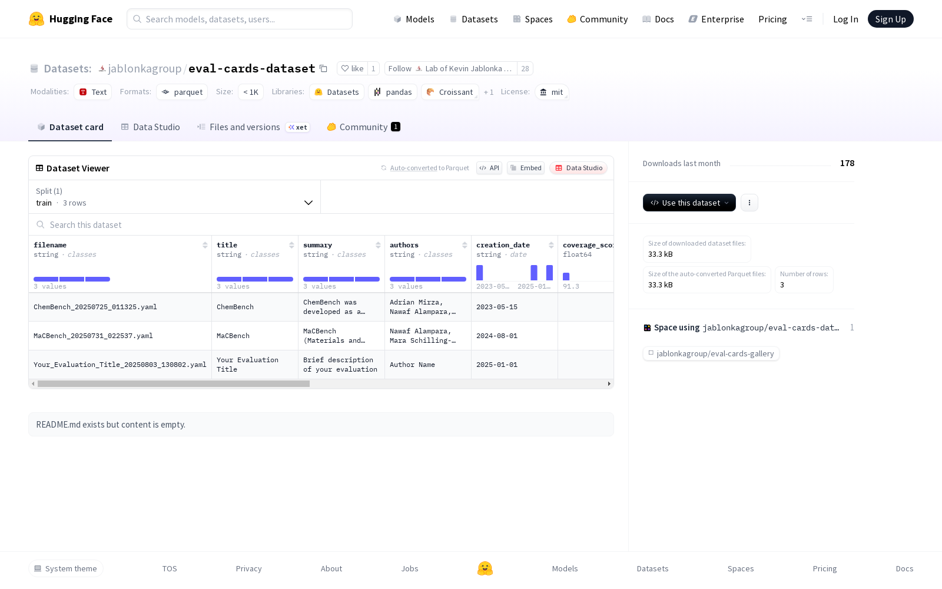Viewport: 942px width, 589px height.
Task: Expand the Split train dropdown
Action: click(174, 197)
